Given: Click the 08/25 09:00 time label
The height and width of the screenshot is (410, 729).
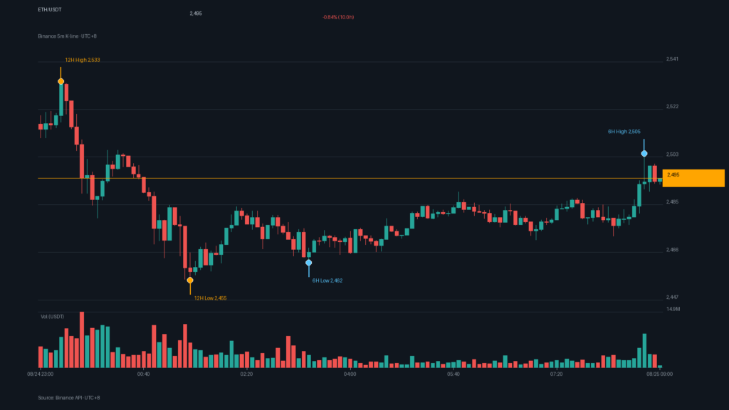Looking at the screenshot, I should [x=659, y=374].
